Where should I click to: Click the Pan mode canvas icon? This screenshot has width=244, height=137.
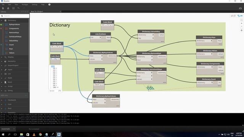[241, 30]
